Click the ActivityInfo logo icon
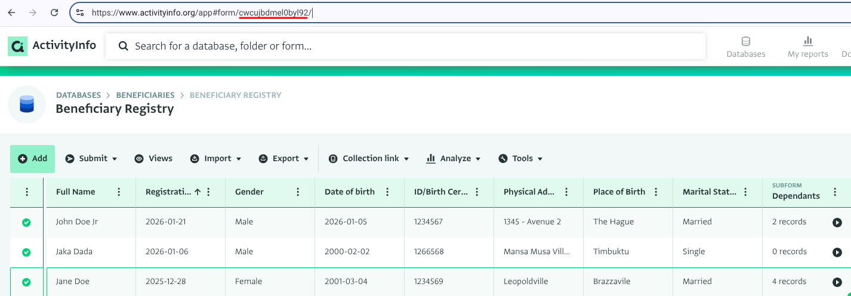 (17, 46)
